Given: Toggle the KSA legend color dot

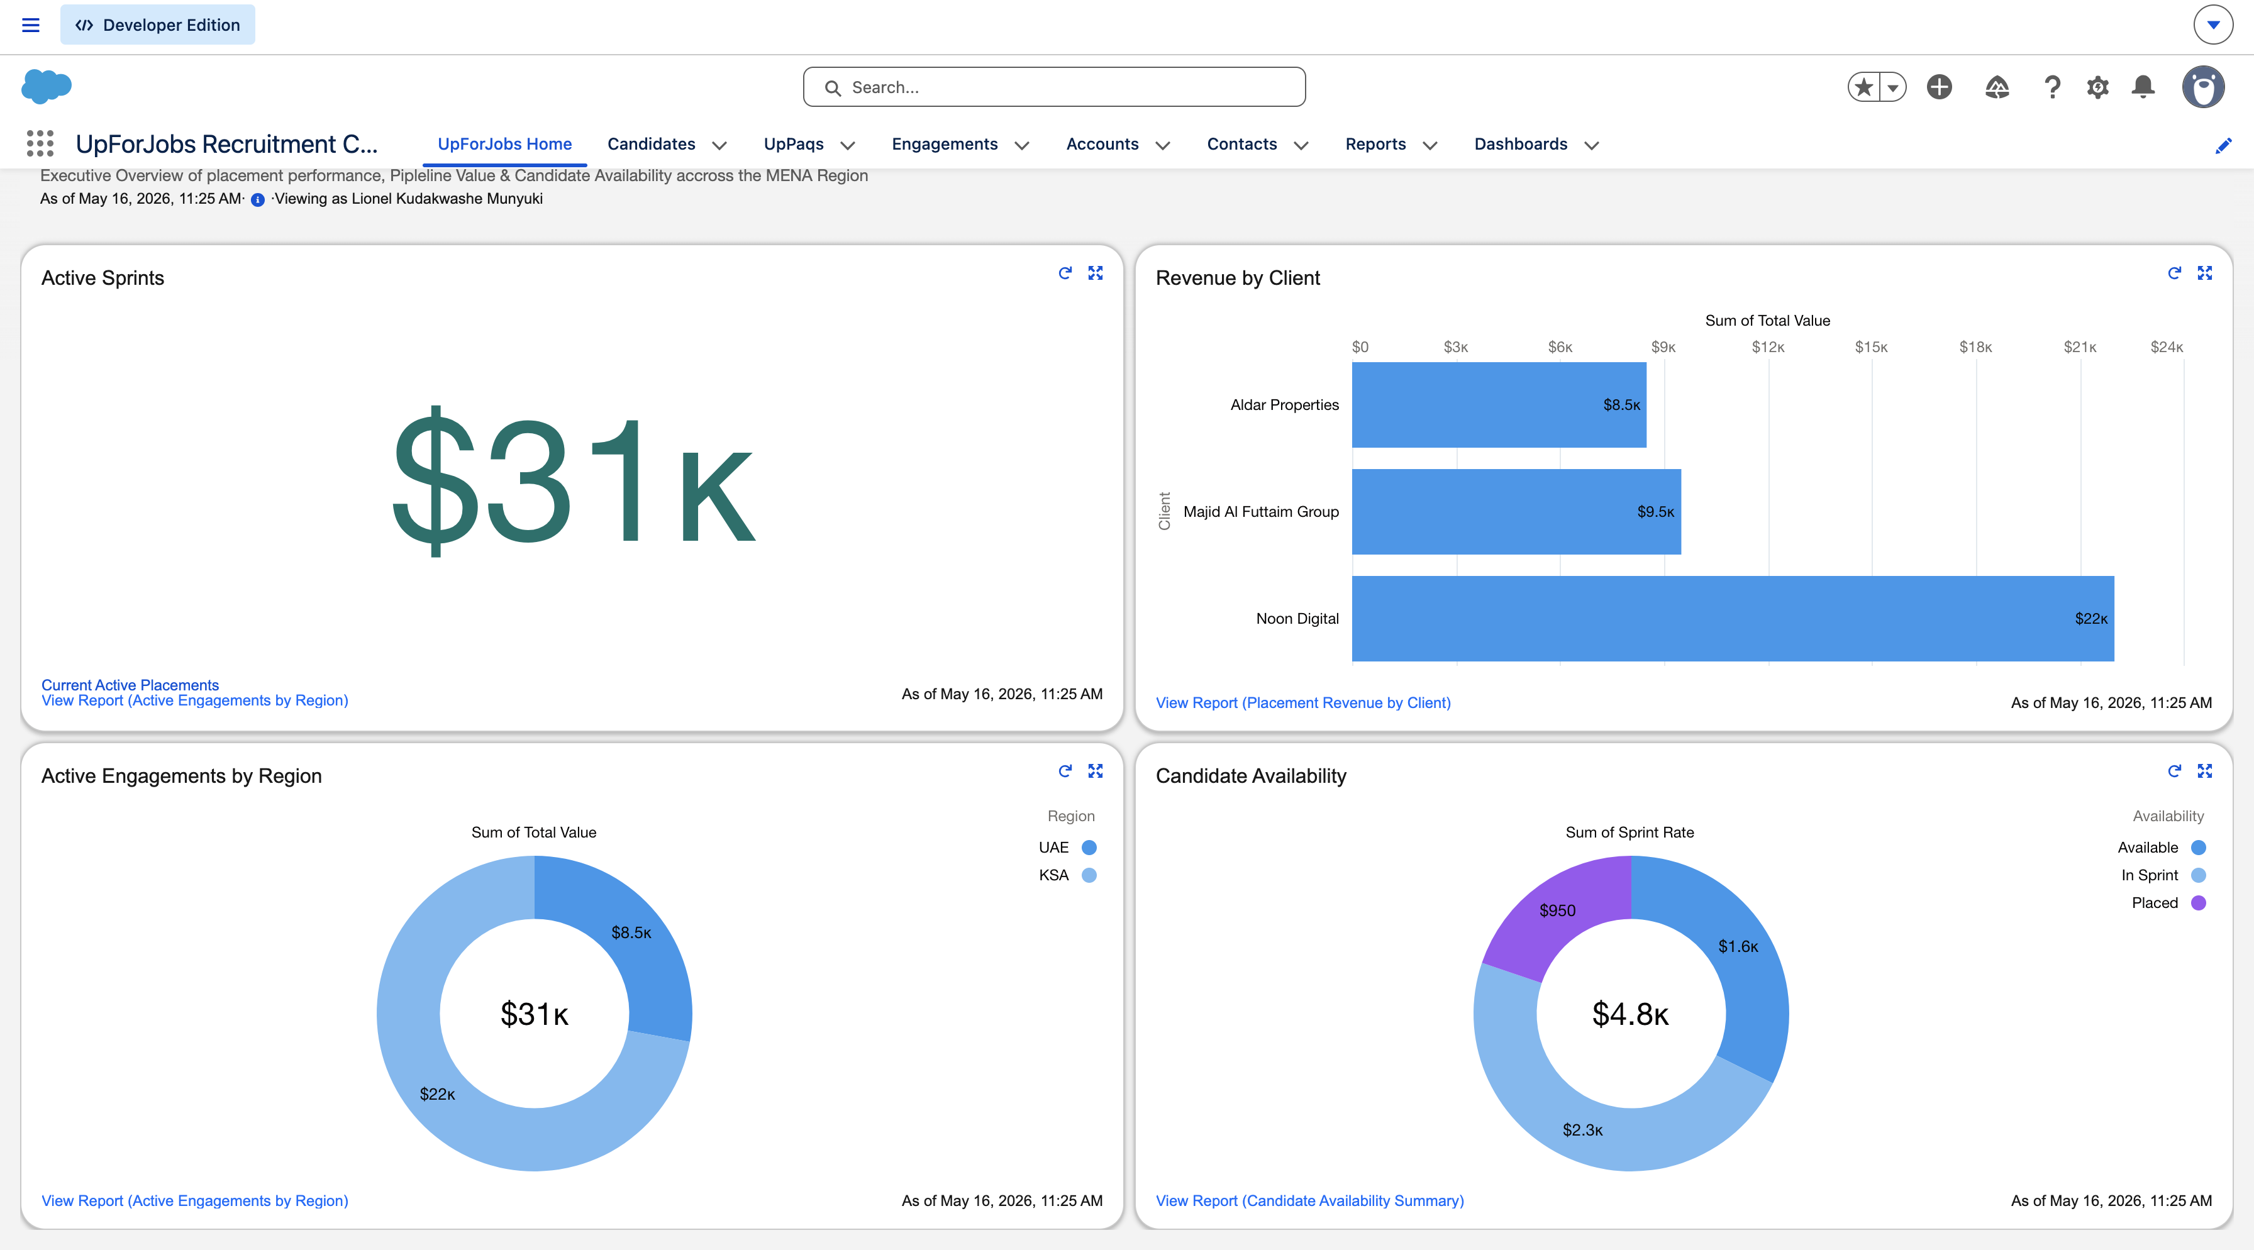Looking at the screenshot, I should [1089, 876].
